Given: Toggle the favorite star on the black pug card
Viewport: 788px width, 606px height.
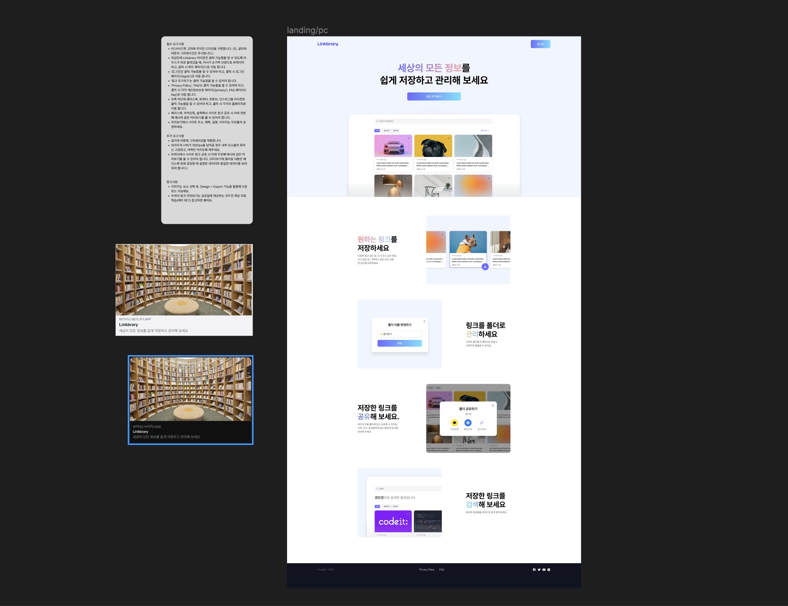Looking at the screenshot, I should pyautogui.click(x=448, y=138).
